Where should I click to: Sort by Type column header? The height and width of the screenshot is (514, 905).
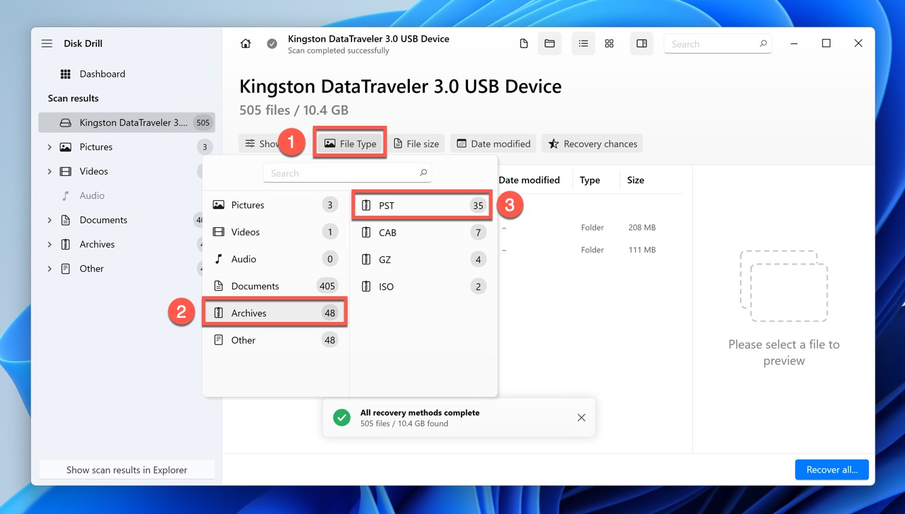point(590,180)
